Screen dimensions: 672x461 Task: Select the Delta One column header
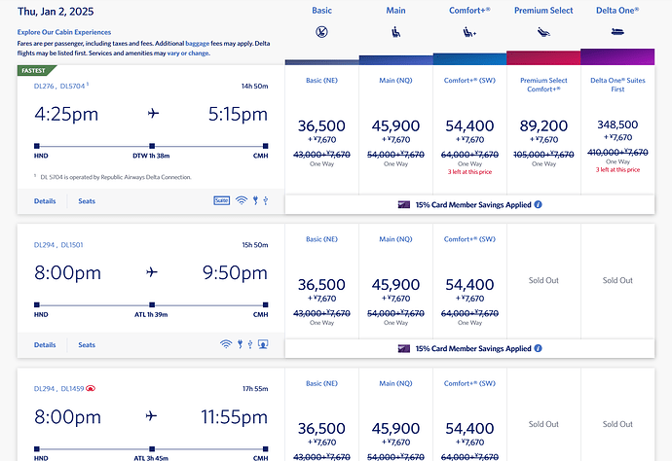tap(616, 11)
